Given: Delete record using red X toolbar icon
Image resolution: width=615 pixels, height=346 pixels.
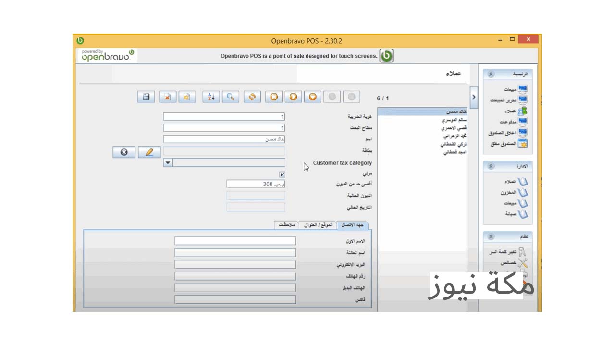Looking at the screenshot, I should pyautogui.click(x=168, y=97).
